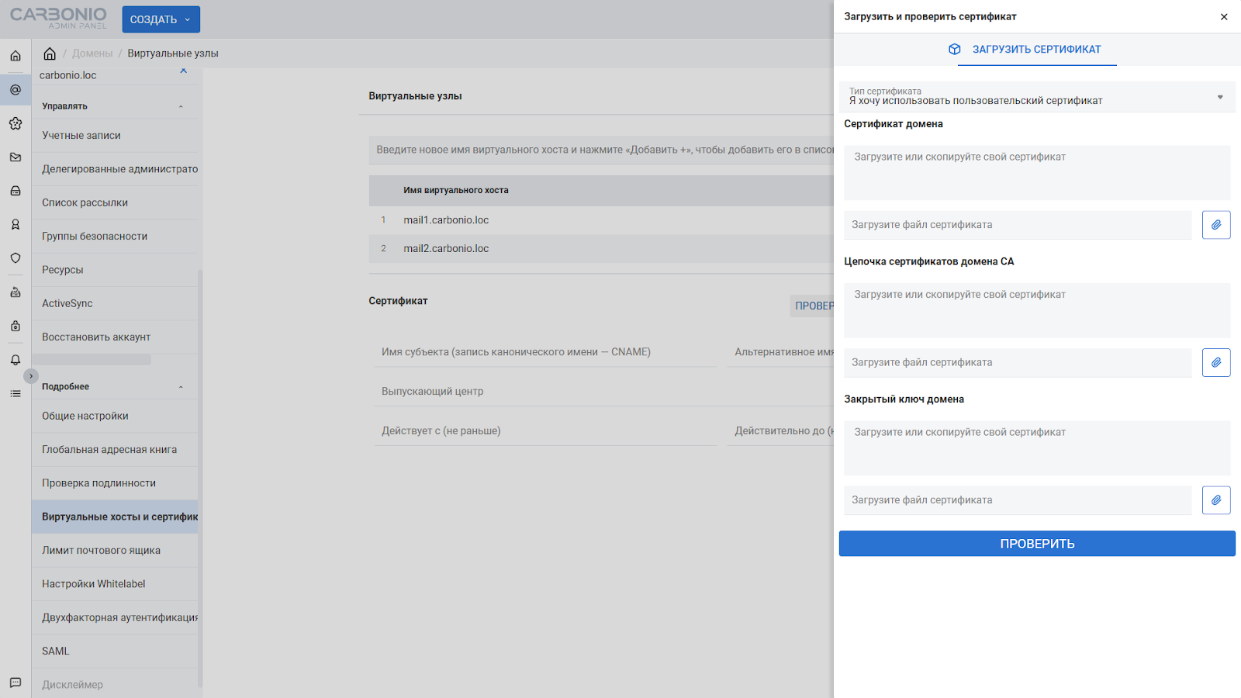Open the feedback chat icon at bottom
1241x698 pixels.
pos(16,682)
